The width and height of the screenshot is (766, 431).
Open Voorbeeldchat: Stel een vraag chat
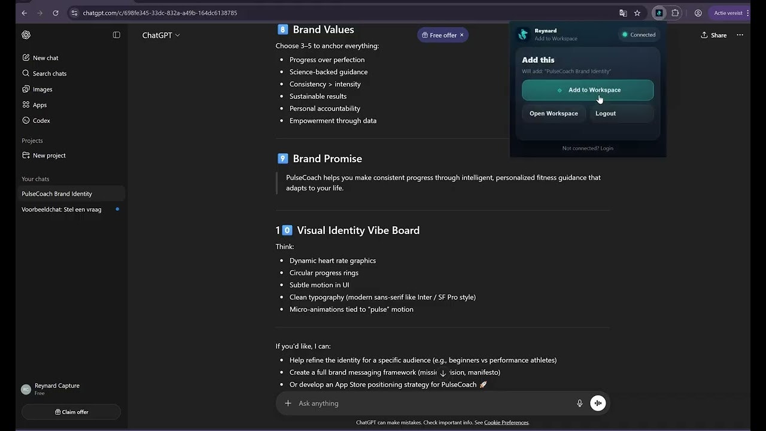point(72,210)
